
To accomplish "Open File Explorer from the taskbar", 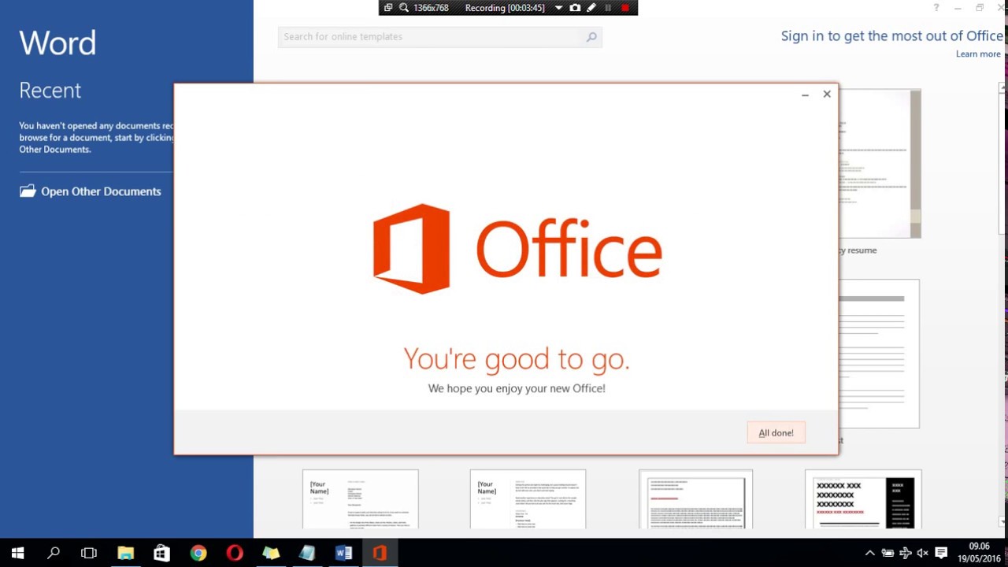I will click(x=125, y=553).
